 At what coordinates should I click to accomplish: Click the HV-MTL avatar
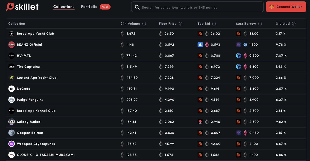11,56
